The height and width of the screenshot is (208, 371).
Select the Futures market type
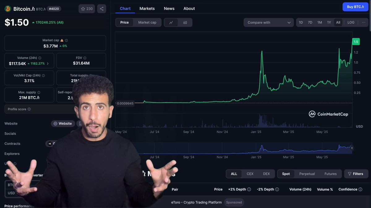[330, 174]
